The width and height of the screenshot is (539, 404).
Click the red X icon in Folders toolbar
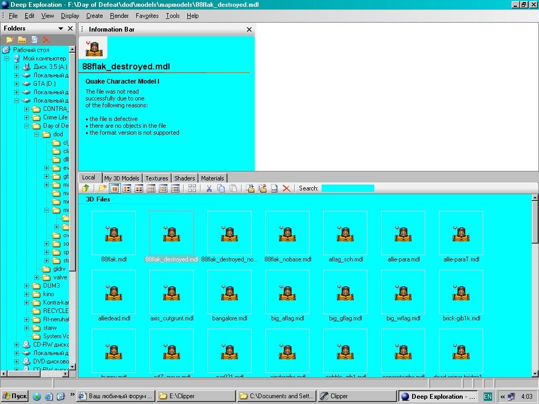(46, 40)
